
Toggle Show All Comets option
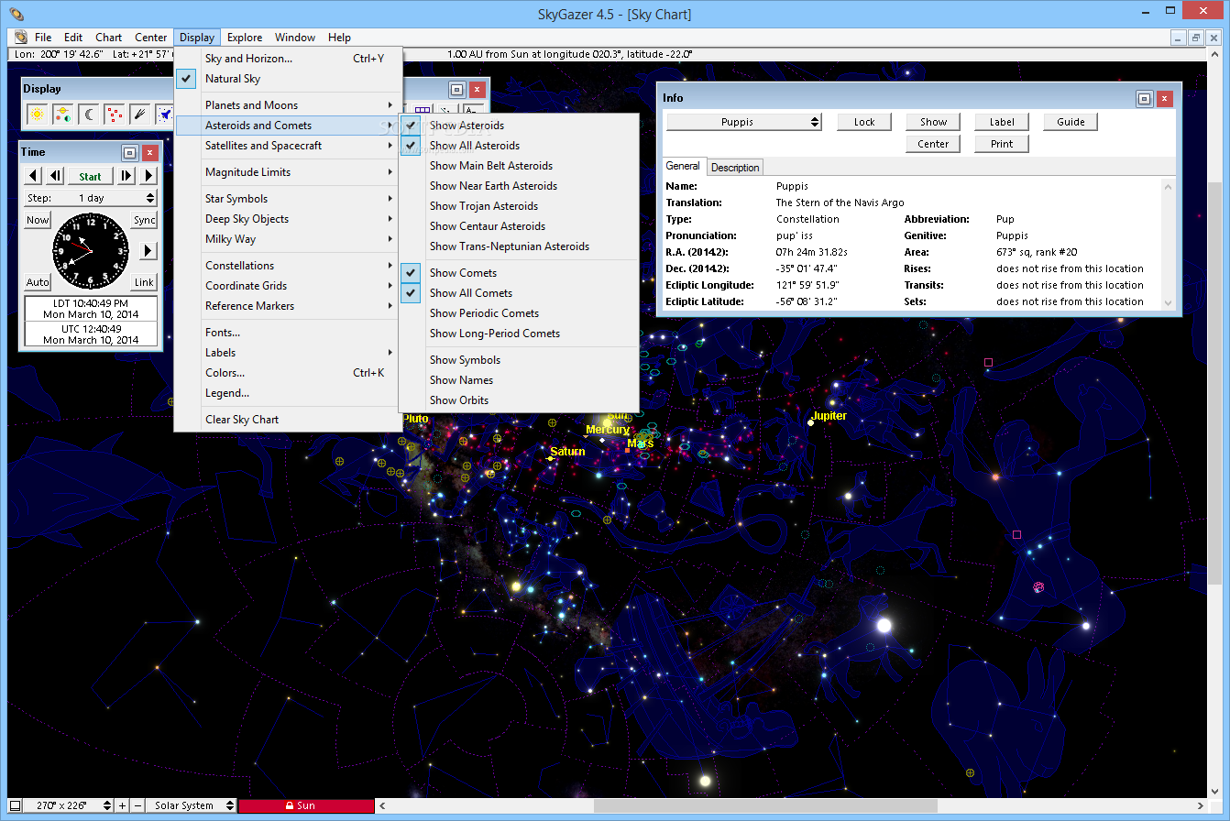pyautogui.click(x=519, y=293)
